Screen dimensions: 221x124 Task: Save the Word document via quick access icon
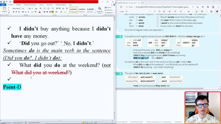point(4,2)
